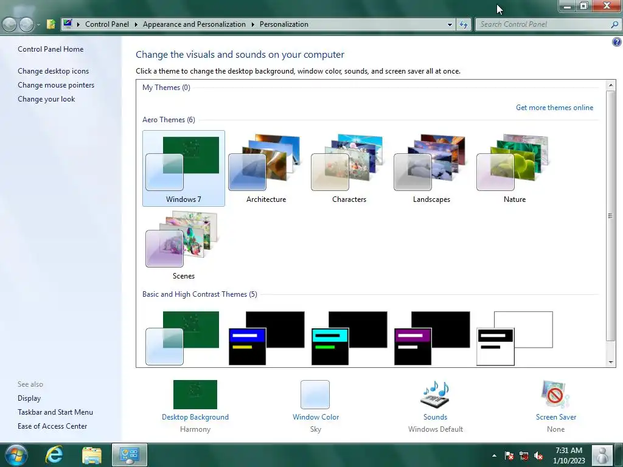Open Change your look link

coord(46,99)
